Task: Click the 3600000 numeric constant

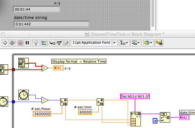Action: 42,114
